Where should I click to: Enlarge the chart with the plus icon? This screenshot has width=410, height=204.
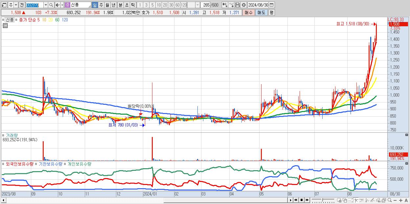click(x=401, y=200)
